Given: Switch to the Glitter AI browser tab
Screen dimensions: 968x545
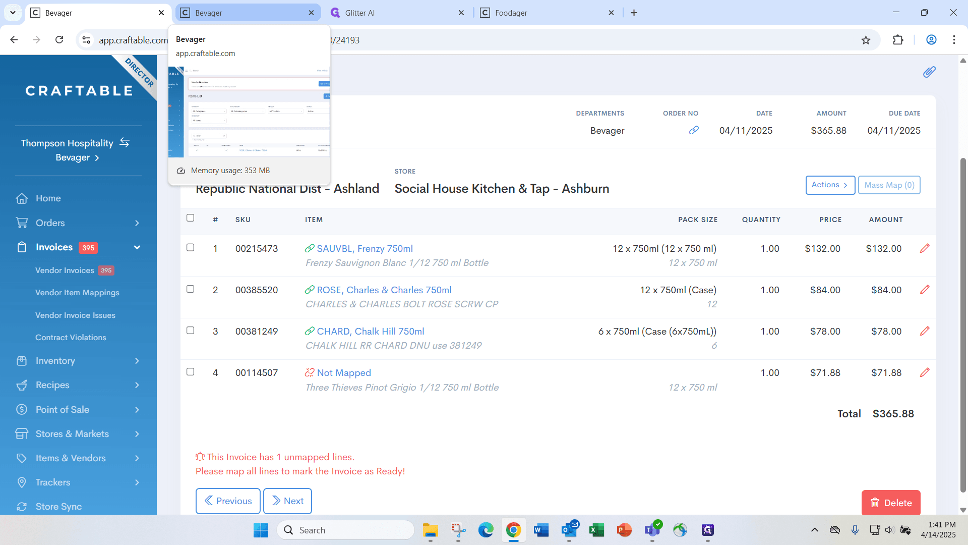Looking at the screenshot, I should pos(397,13).
